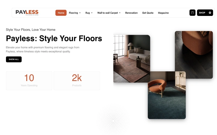Click the Payless logo
Screen dimensions: 217x135
pyautogui.click(x=27, y=12)
